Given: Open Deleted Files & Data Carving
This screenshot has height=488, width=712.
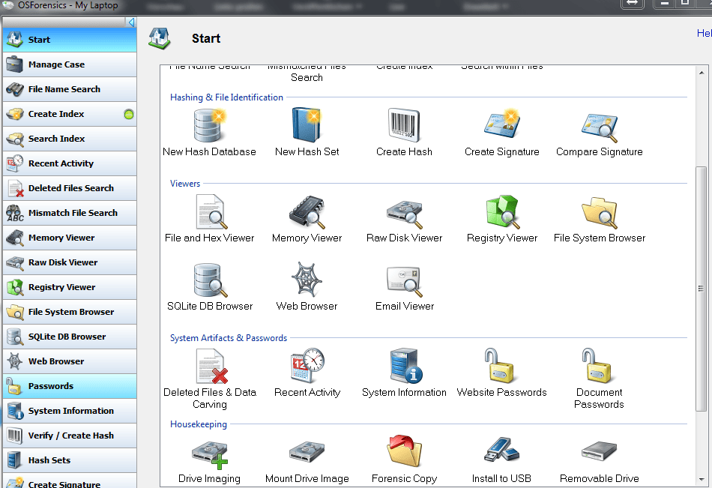Looking at the screenshot, I should point(209,379).
